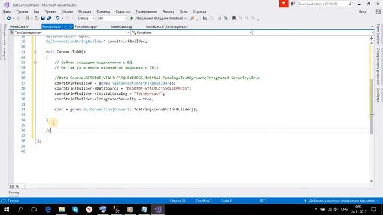This screenshot has width=383, height=215.
Task: Close the Functions.h tab
Action: click(71, 27)
